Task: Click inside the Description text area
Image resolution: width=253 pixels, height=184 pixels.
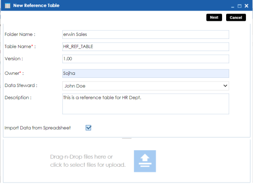Action: click(146, 104)
